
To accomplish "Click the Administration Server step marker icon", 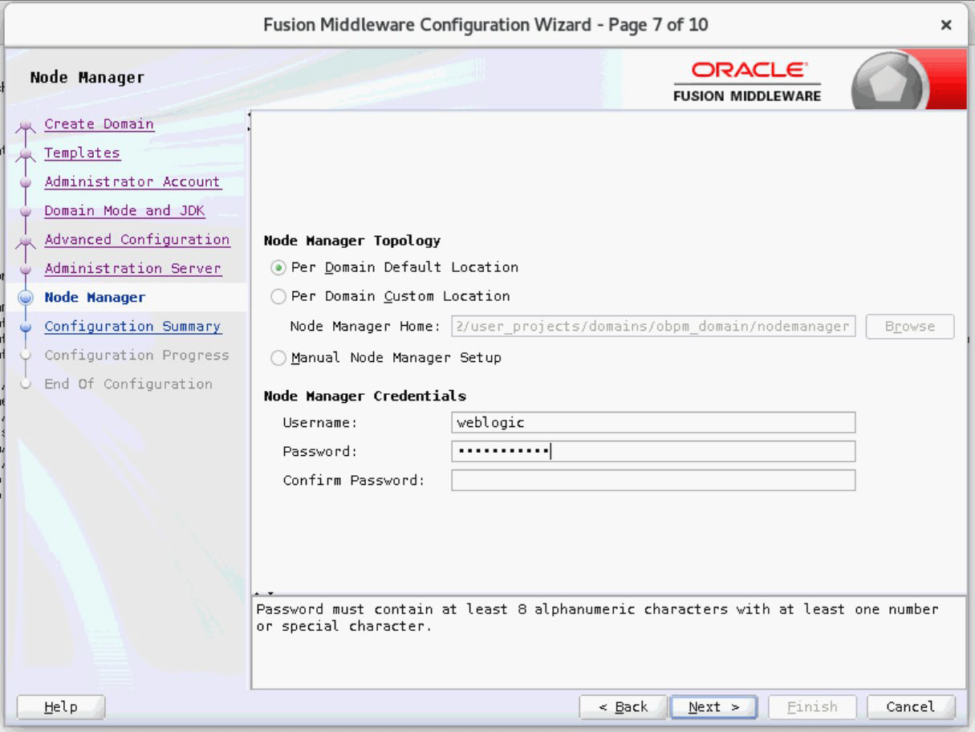I will pos(26,270).
